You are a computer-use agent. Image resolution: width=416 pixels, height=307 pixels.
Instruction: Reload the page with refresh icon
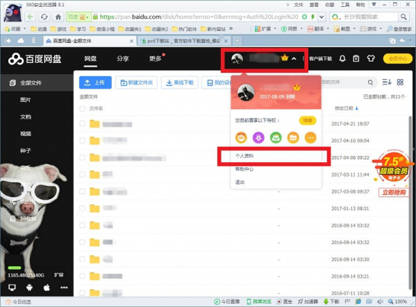pos(44,17)
